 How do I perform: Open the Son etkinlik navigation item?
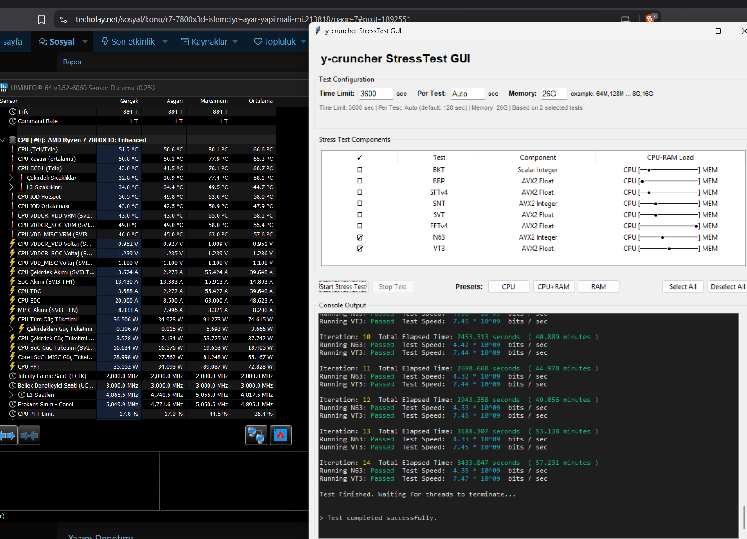128,42
